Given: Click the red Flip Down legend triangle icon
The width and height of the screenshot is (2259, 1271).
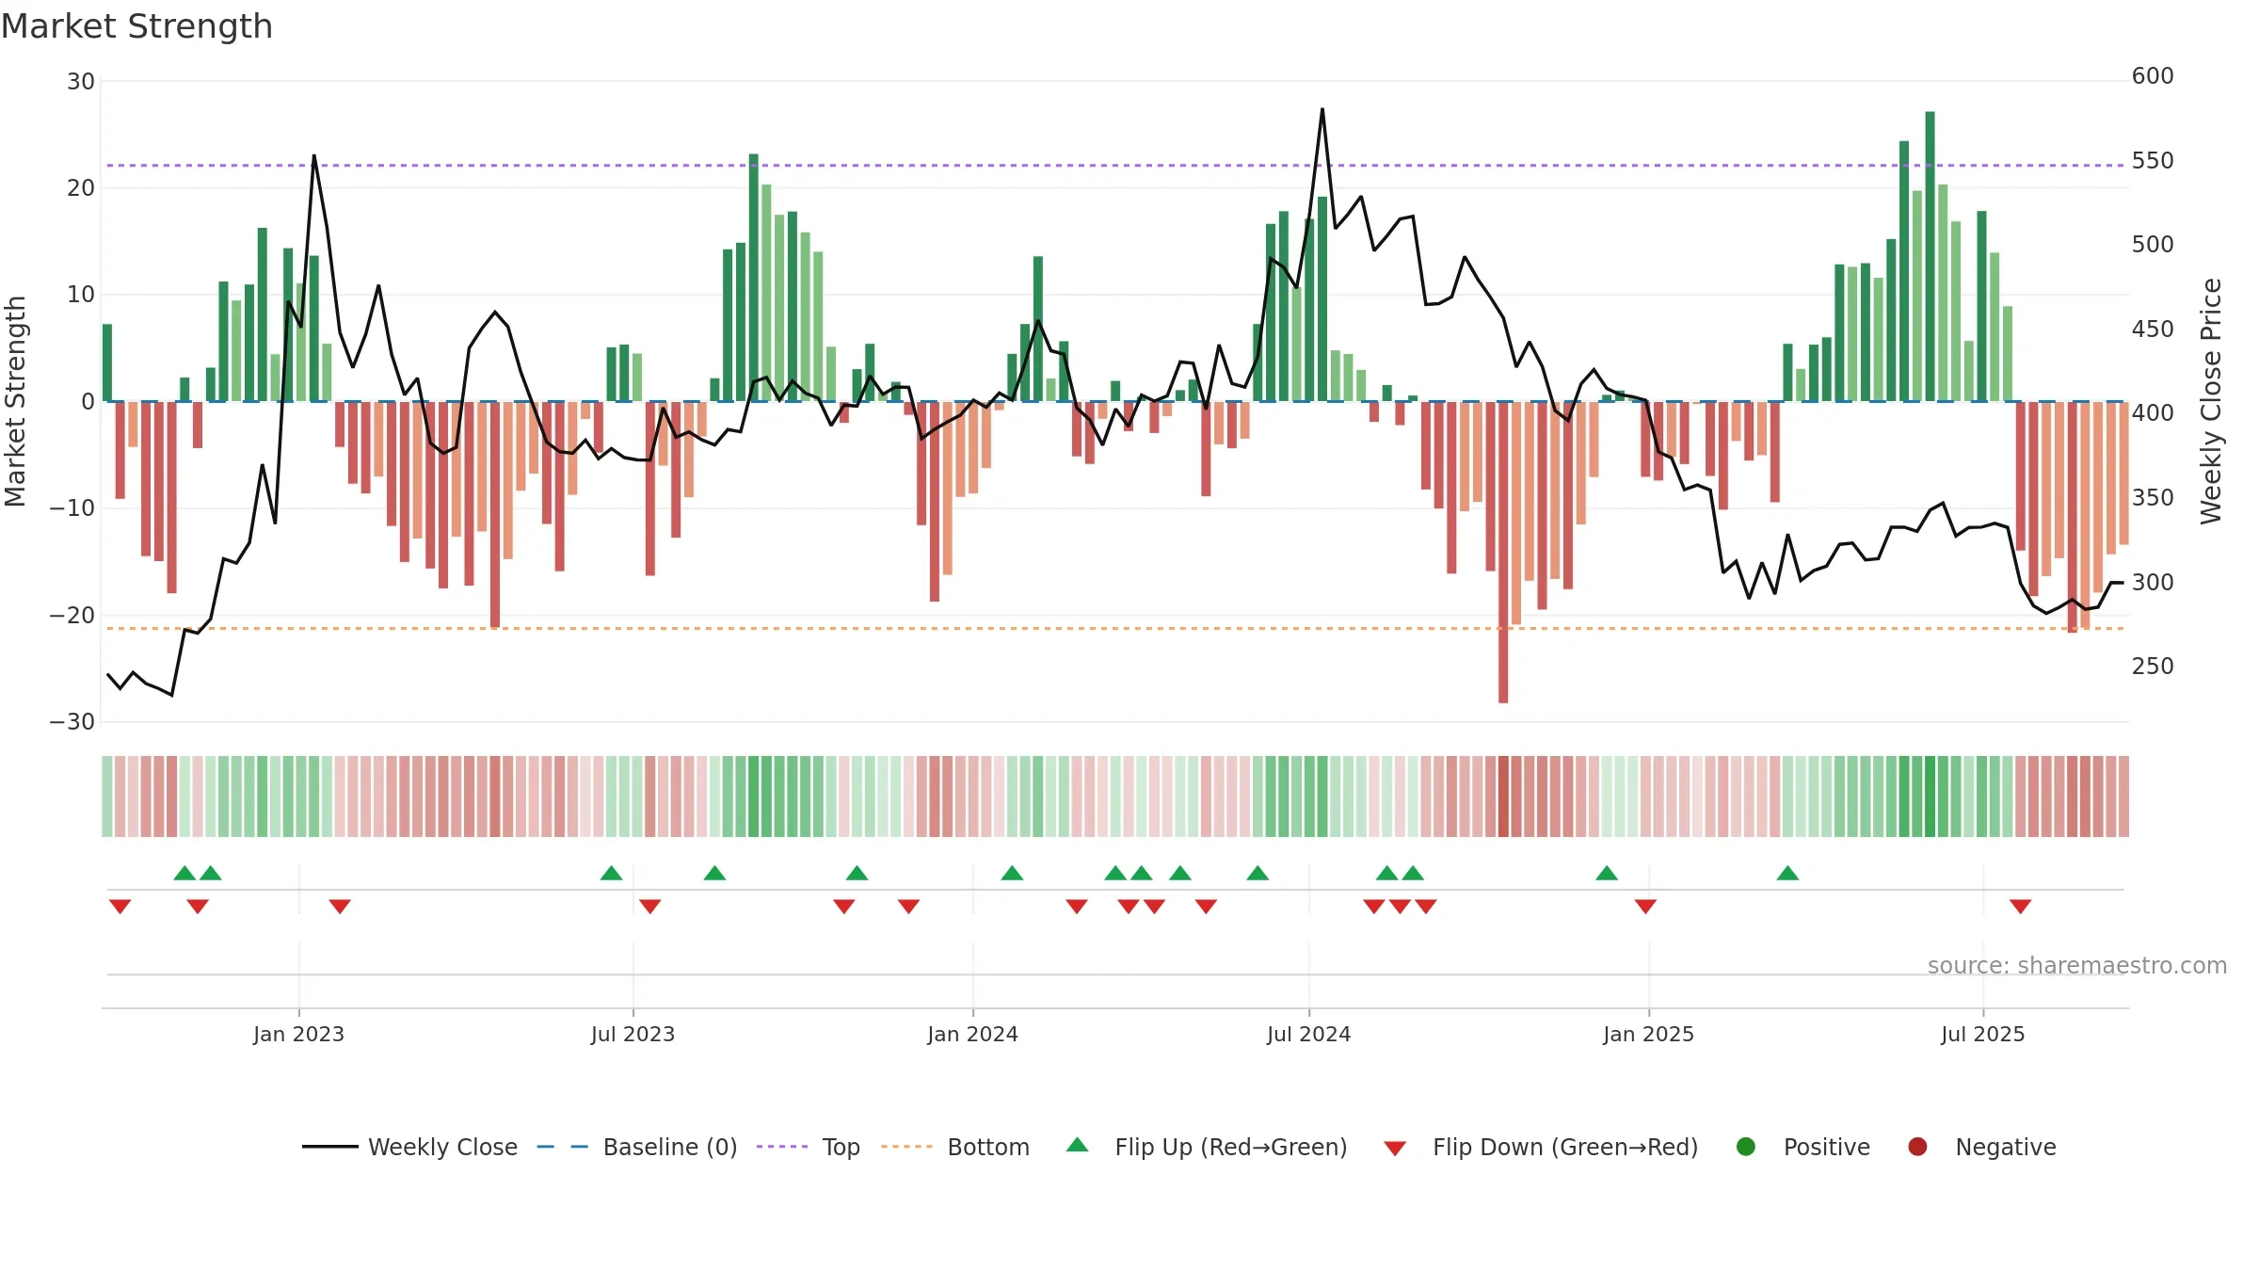Looking at the screenshot, I should [1396, 1149].
